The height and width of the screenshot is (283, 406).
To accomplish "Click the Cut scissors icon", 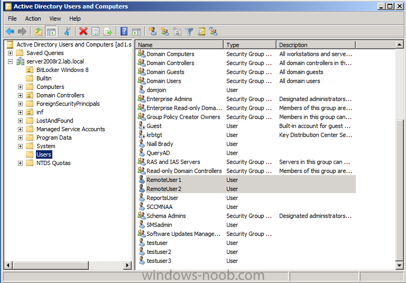I will point(67,32).
